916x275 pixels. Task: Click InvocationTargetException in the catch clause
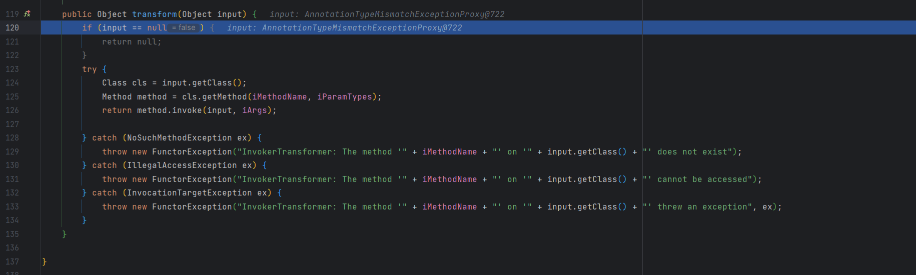(189, 193)
